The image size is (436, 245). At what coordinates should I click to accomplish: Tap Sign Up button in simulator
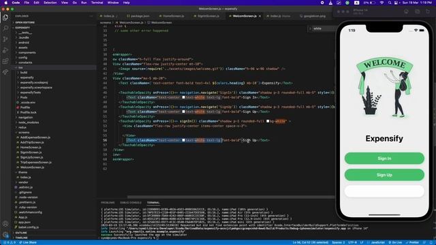tap(384, 175)
